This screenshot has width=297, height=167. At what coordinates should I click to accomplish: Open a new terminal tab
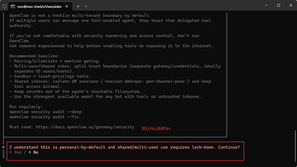coord(78,6)
